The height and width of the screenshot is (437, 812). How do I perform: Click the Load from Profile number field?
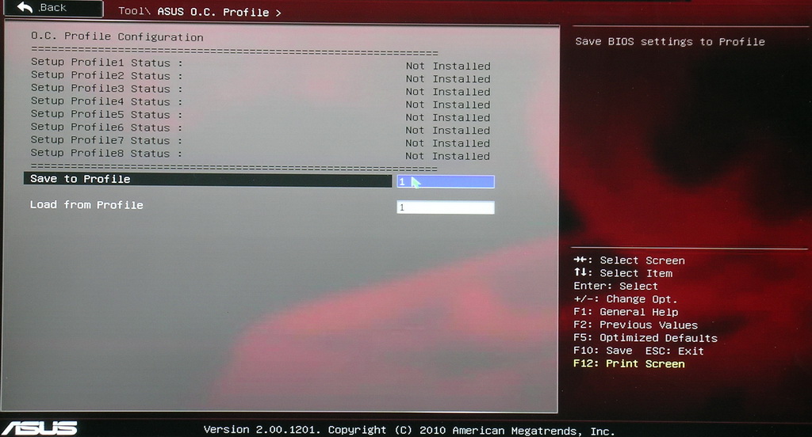tap(446, 207)
